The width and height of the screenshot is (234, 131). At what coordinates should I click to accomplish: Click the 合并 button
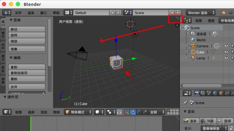27,87
